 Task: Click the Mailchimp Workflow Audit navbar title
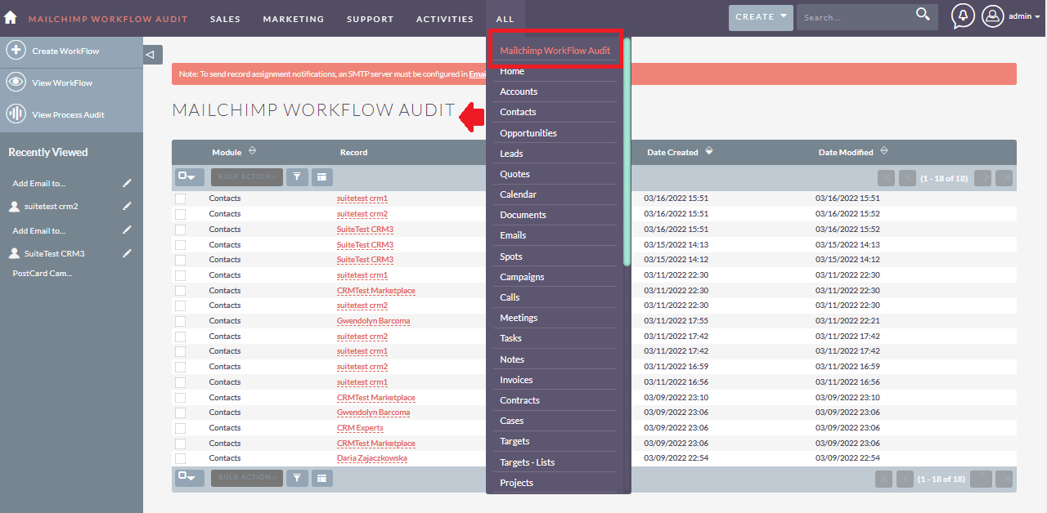(108, 19)
